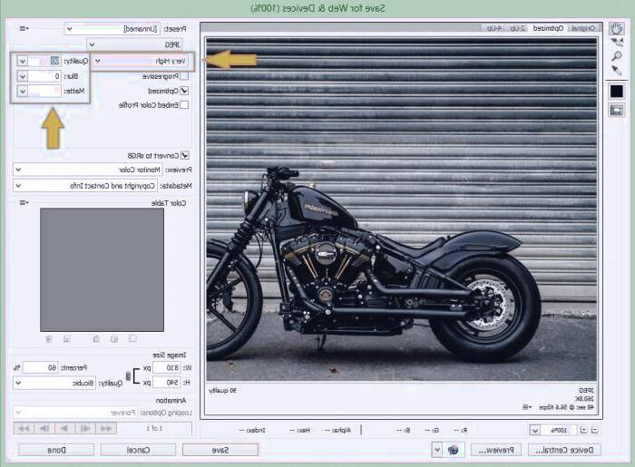The image size is (635, 467).
Task: Open the Preview Monitor Color dropdown
Action: click(87, 170)
